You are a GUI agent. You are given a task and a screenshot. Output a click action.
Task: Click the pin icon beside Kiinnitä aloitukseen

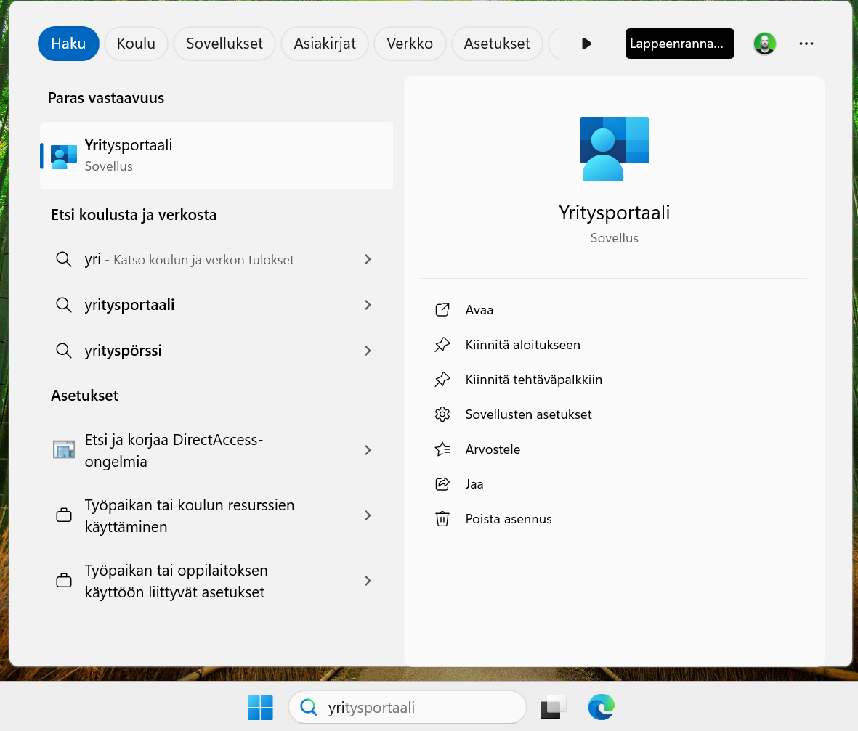tap(442, 345)
